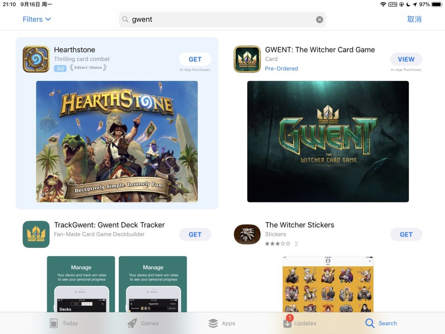Switch to the Today tab
Viewport: 445px width, 334px height.
point(64,323)
